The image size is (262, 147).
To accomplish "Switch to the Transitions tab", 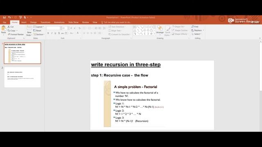I will tap(45, 22).
